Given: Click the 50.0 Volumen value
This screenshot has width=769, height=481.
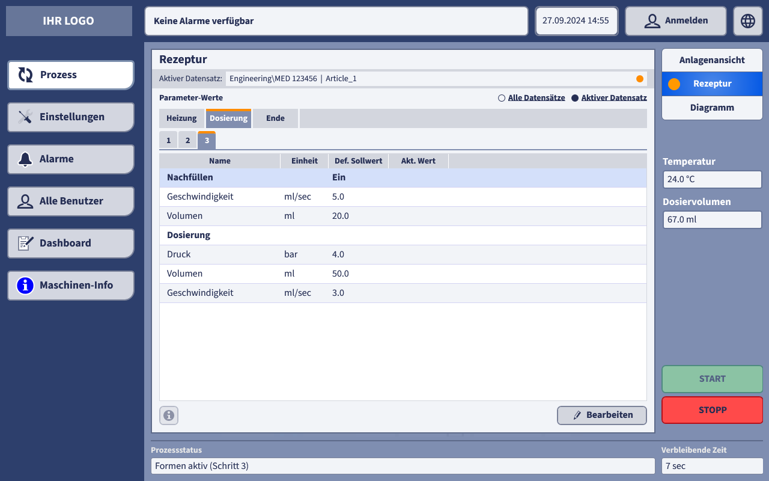Looking at the screenshot, I should 341,274.
